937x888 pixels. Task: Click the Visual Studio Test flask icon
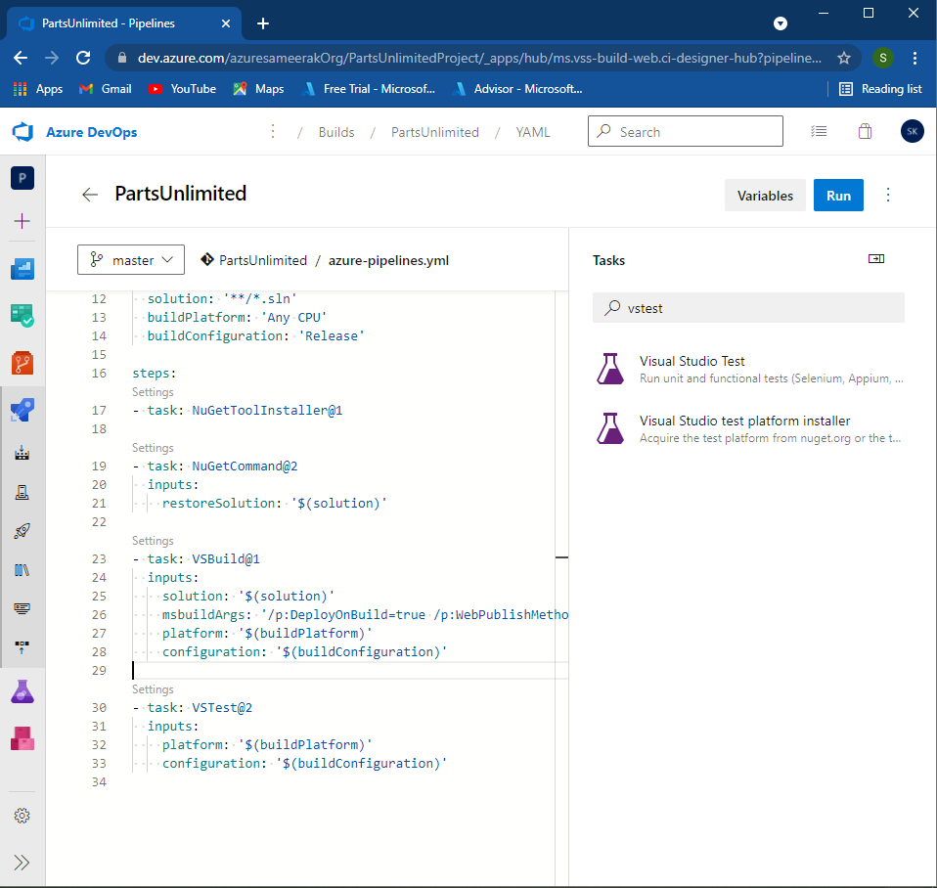click(610, 369)
